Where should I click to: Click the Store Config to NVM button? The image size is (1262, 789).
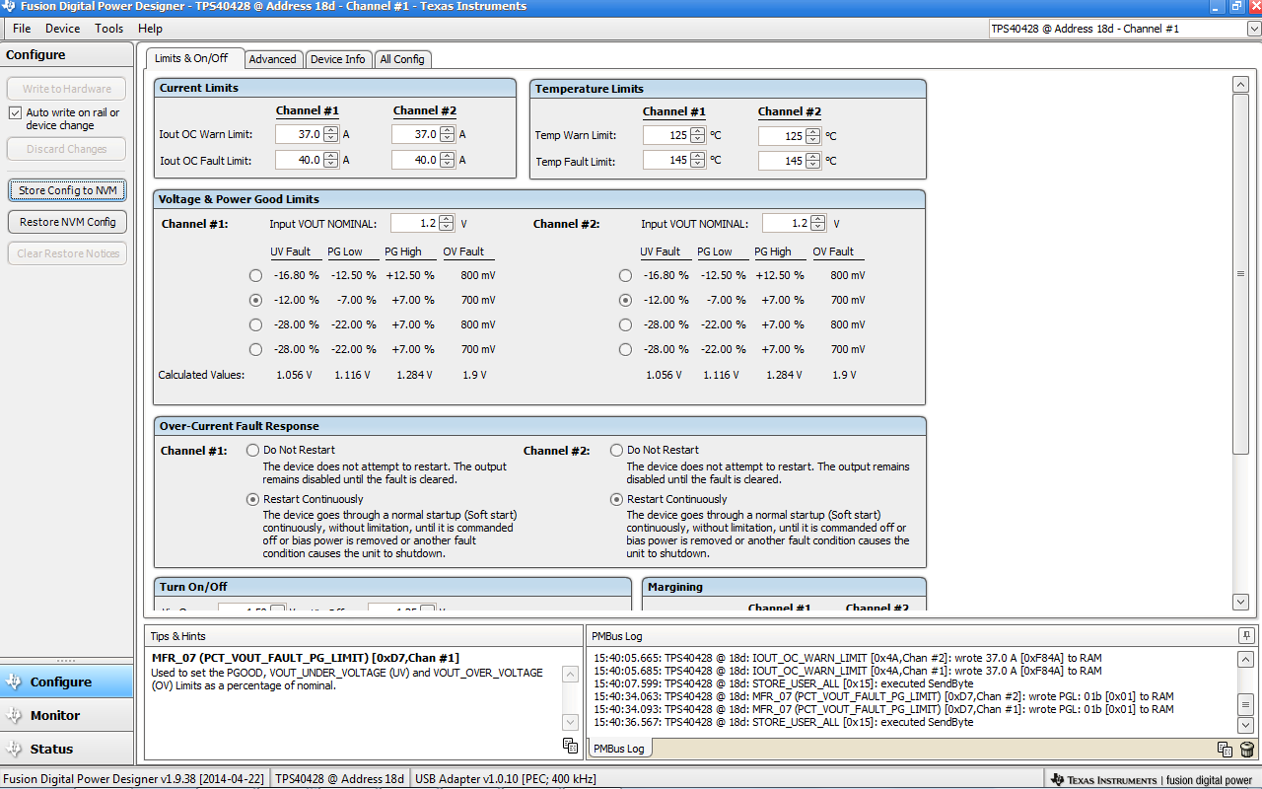65,190
